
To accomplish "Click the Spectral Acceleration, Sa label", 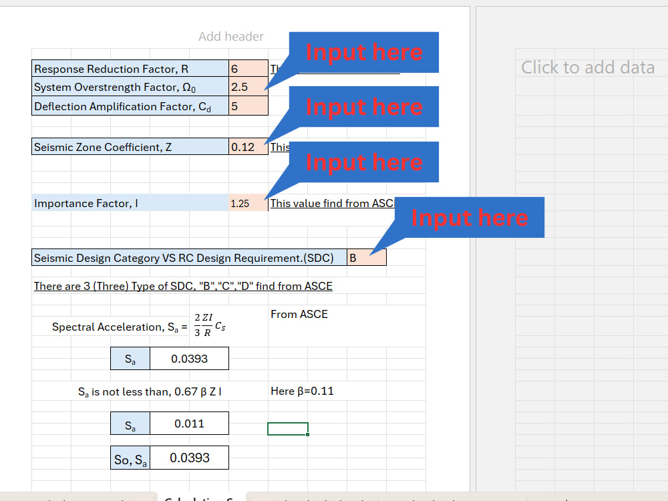I will [120, 327].
